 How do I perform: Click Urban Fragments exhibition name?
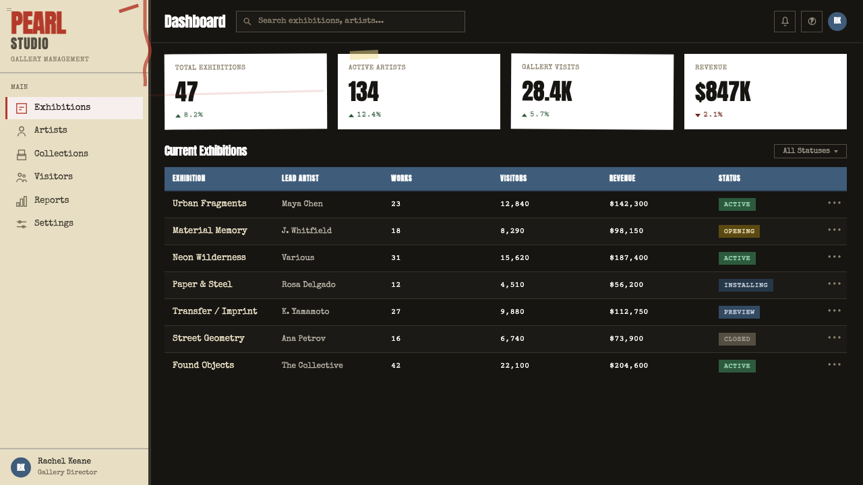pyautogui.click(x=210, y=203)
